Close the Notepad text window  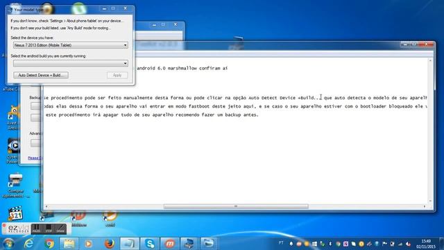[426, 44]
